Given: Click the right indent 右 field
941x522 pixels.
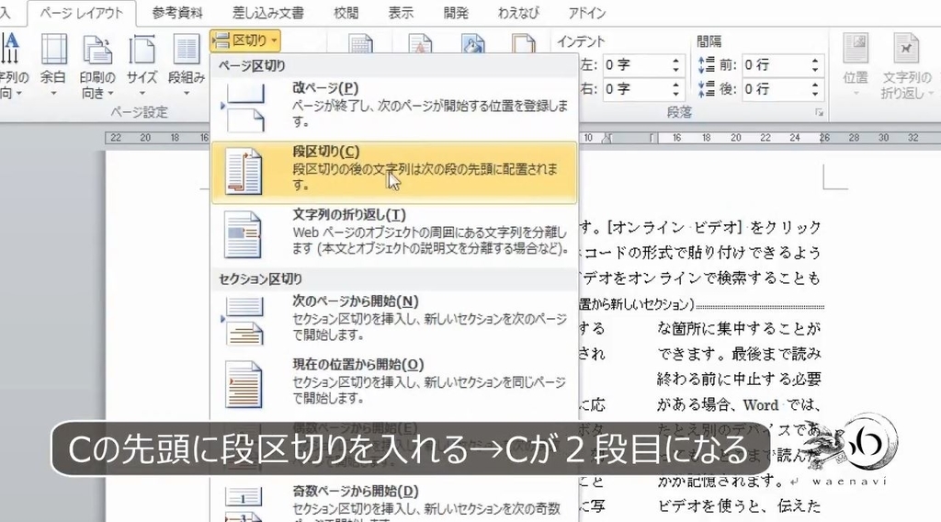Looking at the screenshot, I should tap(635, 89).
